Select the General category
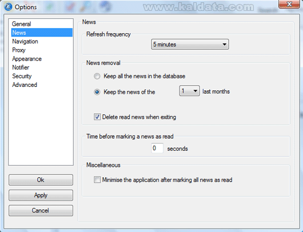This screenshot has width=303, height=232. (22, 24)
